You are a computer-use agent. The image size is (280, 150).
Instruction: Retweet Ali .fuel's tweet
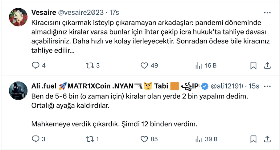point(89,139)
